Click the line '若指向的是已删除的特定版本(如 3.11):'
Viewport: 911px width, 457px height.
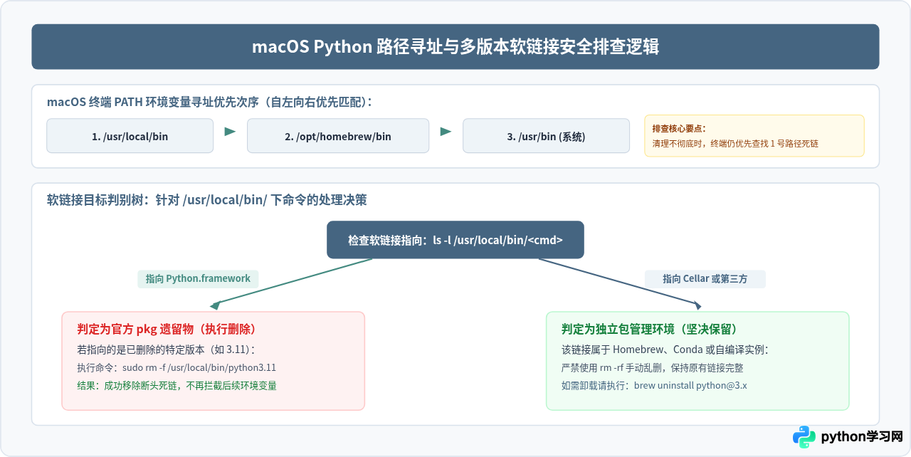click(166, 350)
